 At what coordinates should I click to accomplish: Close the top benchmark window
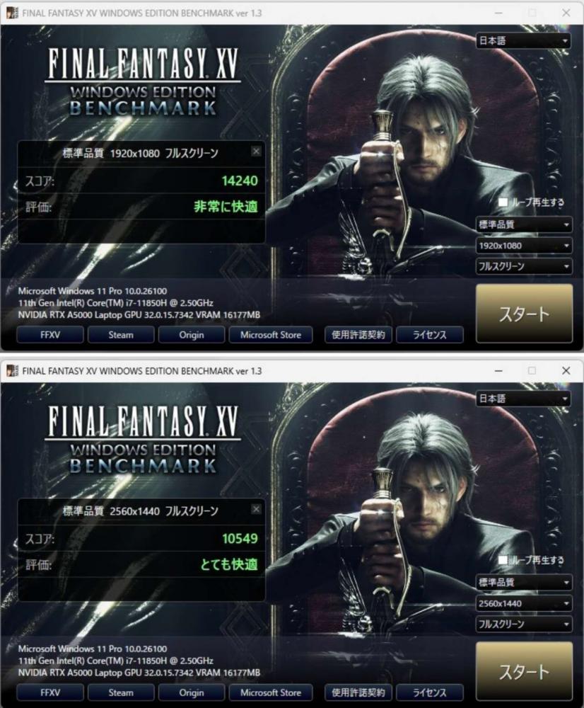click(566, 13)
